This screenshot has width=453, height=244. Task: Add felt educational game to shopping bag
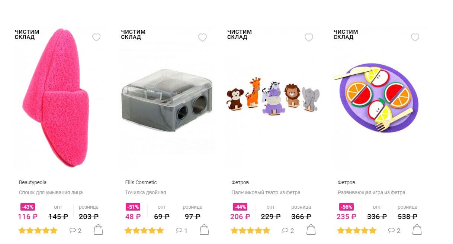[x=417, y=230]
